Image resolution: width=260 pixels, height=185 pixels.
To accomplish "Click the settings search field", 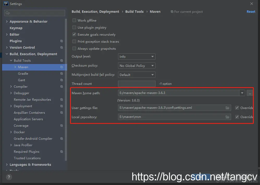I will pyautogui.click(x=35, y=13).
